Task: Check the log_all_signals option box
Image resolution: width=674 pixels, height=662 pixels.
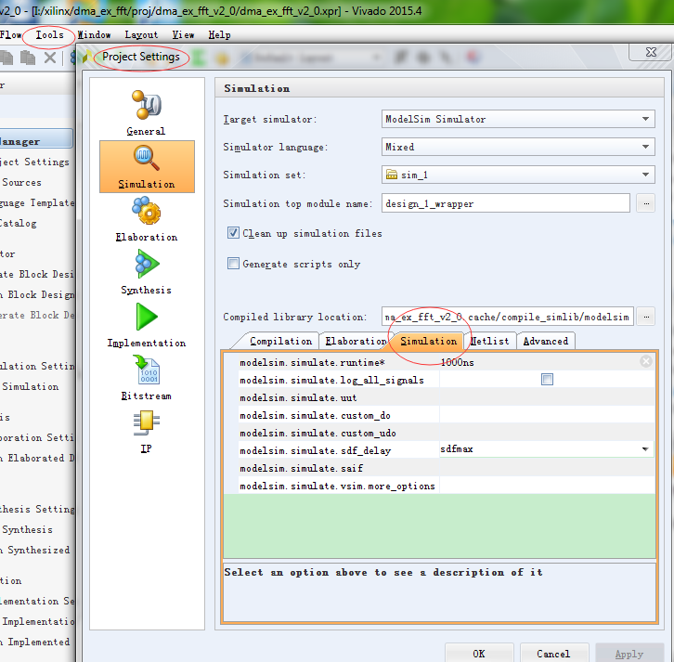Action: coord(548,380)
